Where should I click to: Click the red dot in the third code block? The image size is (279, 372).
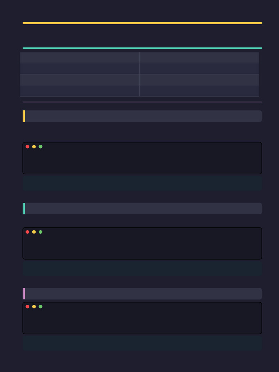coord(27,307)
